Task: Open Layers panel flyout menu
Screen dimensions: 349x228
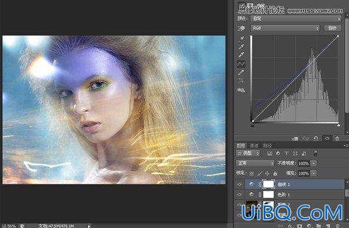Action: click(346, 146)
